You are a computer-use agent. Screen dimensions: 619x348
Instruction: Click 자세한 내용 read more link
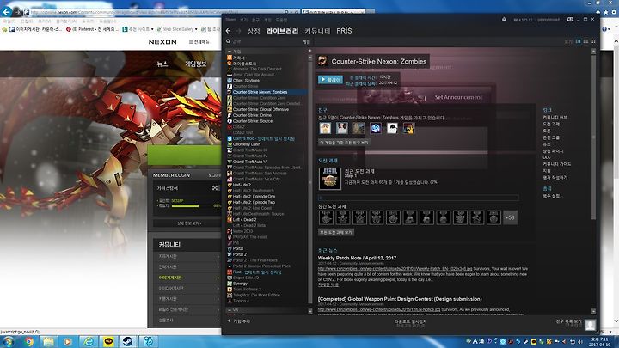click(328, 284)
